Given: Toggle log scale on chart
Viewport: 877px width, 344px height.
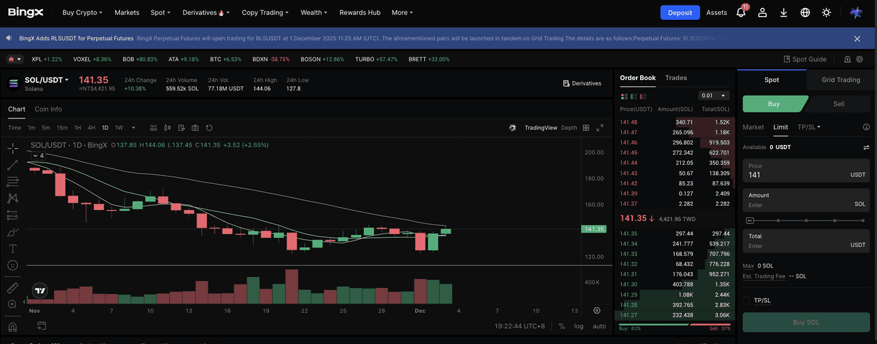Looking at the screenshot, I should [x=579, y=326].
